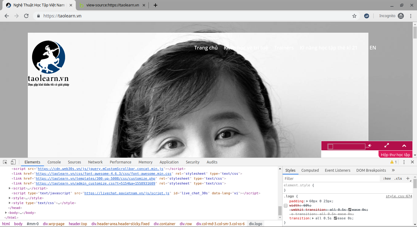This screenshot has height=227, width=417.
Task: Show more Styles sidebar tabs via double chevron
Action: pyautogui.click(x=393, y=170)
